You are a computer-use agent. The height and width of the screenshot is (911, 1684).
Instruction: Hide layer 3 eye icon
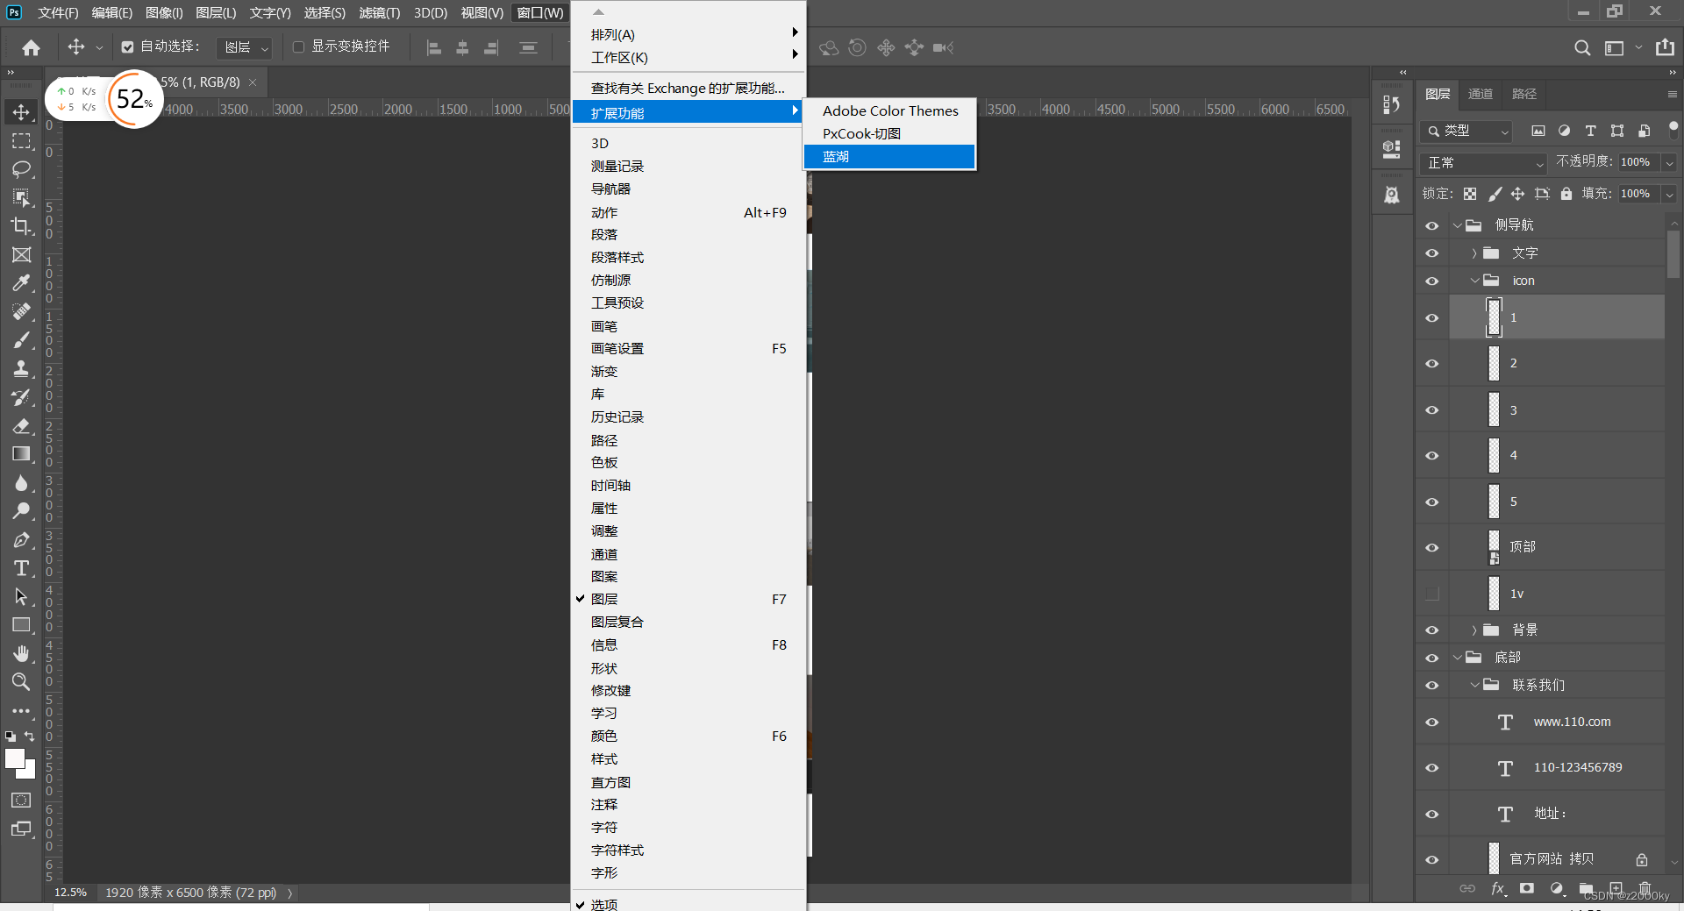[1432, 409]
